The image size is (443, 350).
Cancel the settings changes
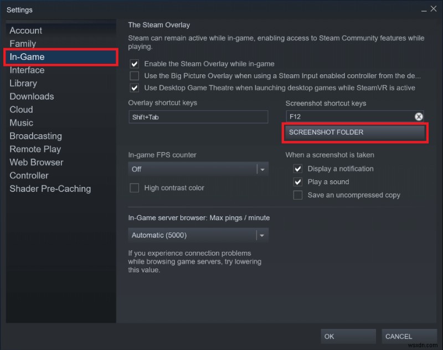point(409,336)
